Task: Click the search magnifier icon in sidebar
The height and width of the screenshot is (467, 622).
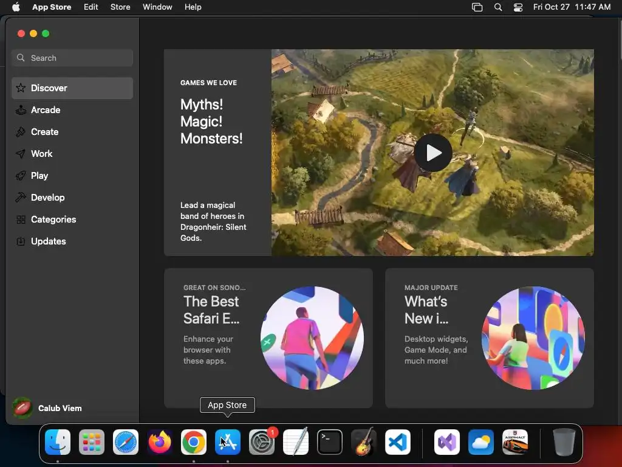Action: (x=21, y=58)
